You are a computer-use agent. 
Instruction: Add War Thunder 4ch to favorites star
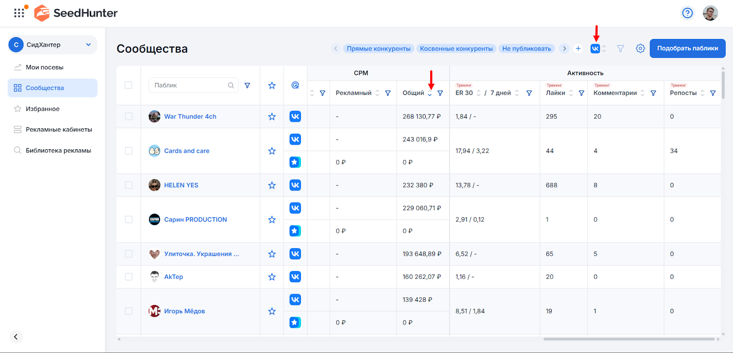click(x=272, y=117)
